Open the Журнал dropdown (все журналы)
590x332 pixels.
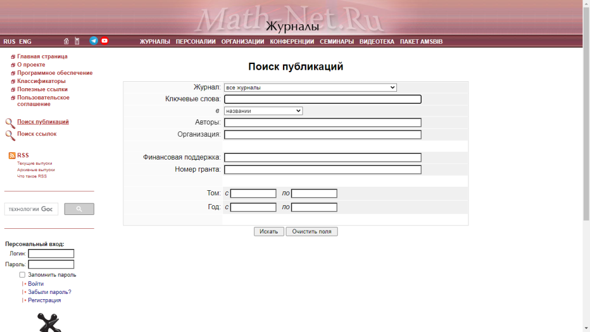311,88
